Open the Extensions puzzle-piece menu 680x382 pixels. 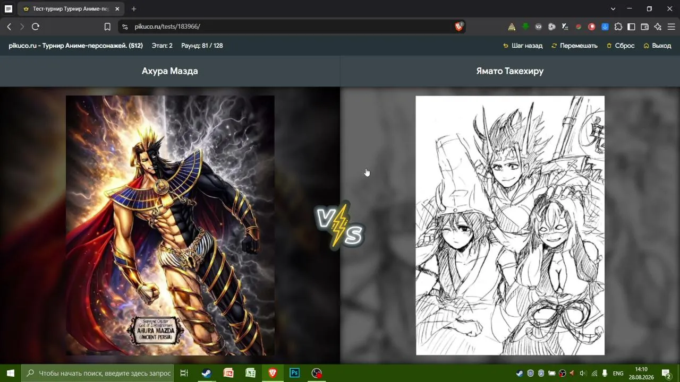coord(618,27)
